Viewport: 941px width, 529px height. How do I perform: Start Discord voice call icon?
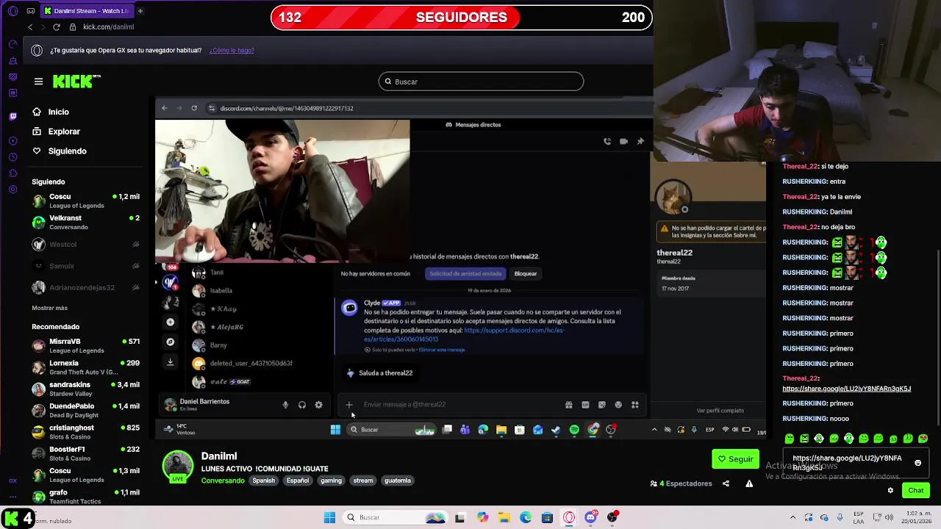607,141
